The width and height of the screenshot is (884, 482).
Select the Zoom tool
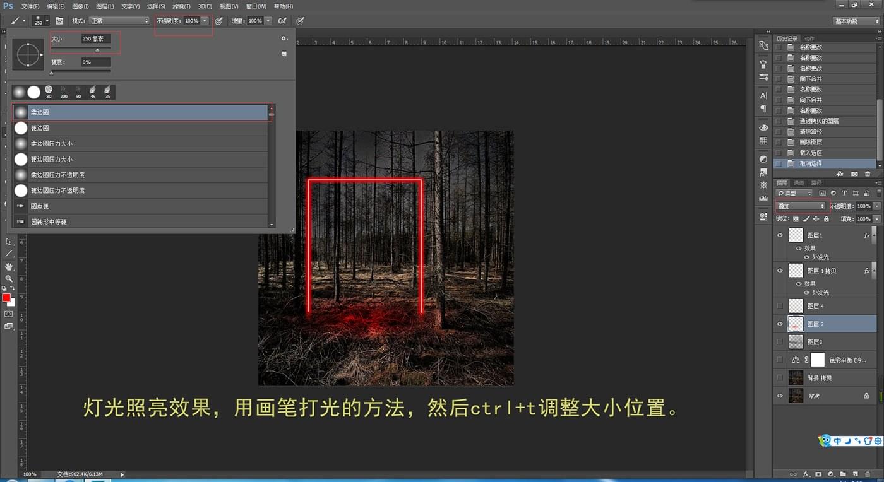click(9, 278)
